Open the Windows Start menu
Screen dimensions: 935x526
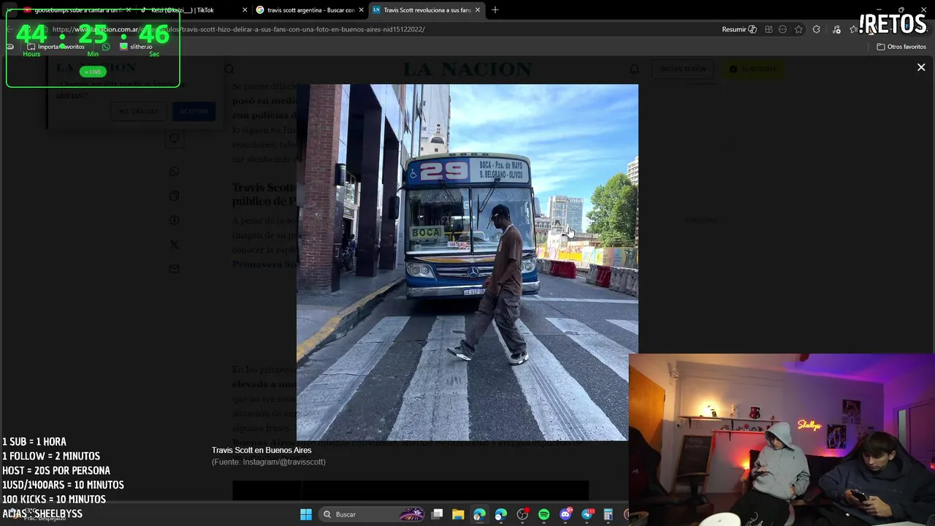306,514
